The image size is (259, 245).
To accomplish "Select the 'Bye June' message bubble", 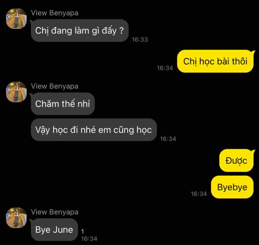I will pyautogui.click(x=54, y=229).
